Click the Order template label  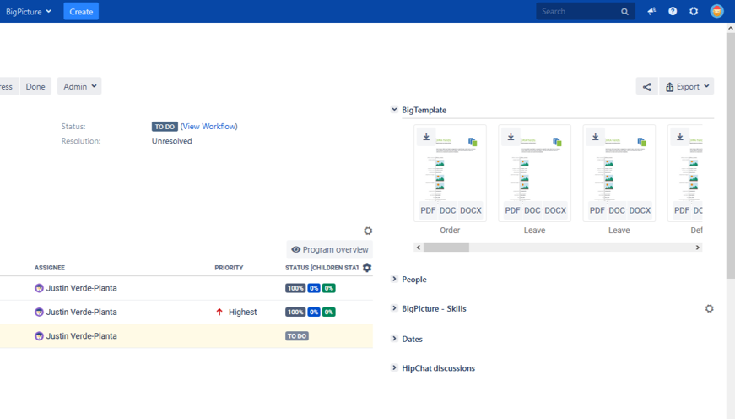point(450,231)
